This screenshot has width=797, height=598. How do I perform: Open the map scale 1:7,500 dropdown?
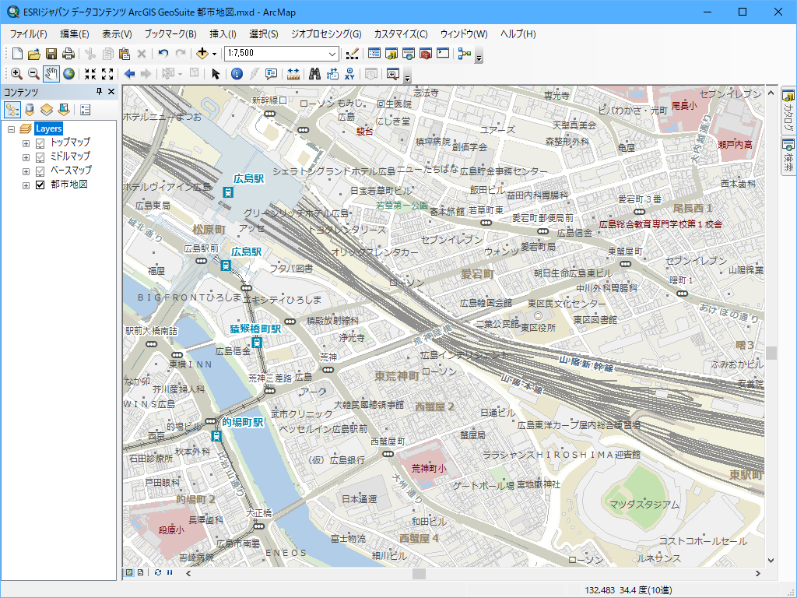[x=332, y=54]
